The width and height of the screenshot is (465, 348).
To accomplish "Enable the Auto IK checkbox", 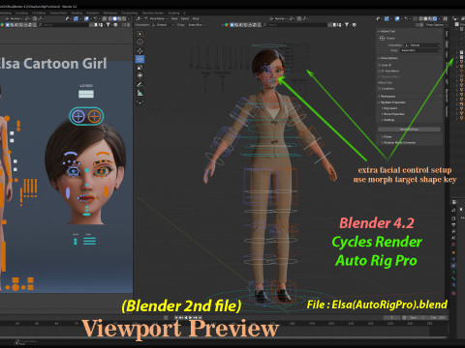I will pos(380,65).
